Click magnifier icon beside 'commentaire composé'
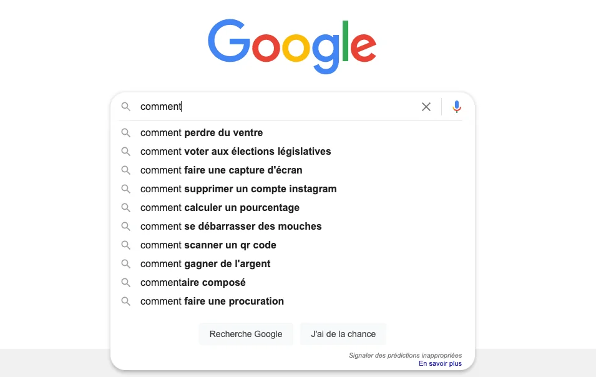The width and height of the screenshot is (596, 377). click(126, 283)
